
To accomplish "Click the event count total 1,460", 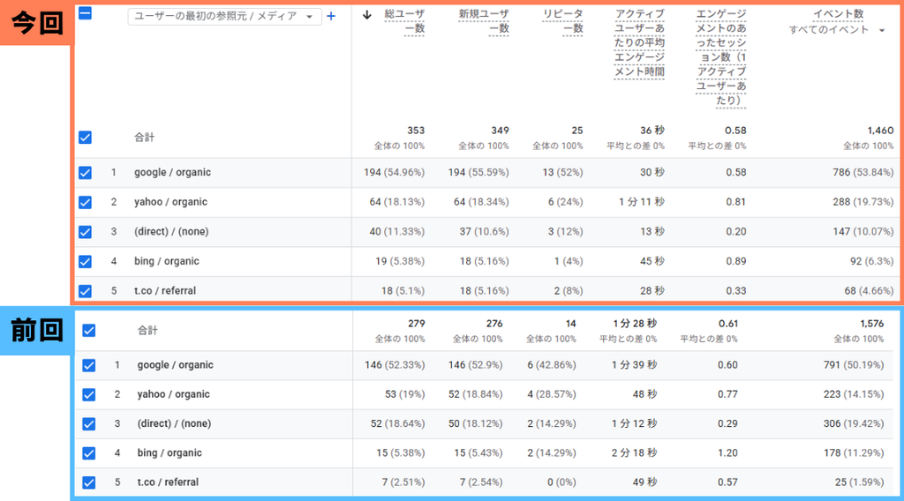I will 880,131.
